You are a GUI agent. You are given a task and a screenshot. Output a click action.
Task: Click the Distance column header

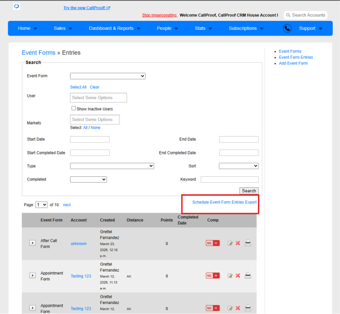135,220
